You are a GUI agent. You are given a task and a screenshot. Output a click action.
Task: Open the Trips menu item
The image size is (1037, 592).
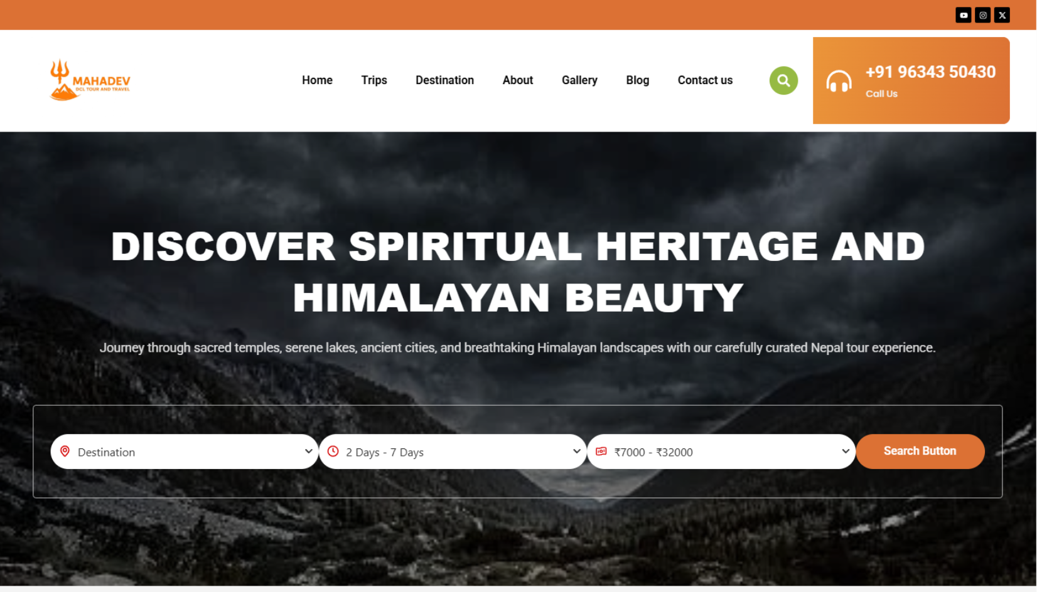tap(374, 80)
